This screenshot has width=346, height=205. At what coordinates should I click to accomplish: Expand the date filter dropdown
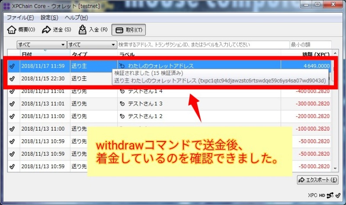pos(42,45)
